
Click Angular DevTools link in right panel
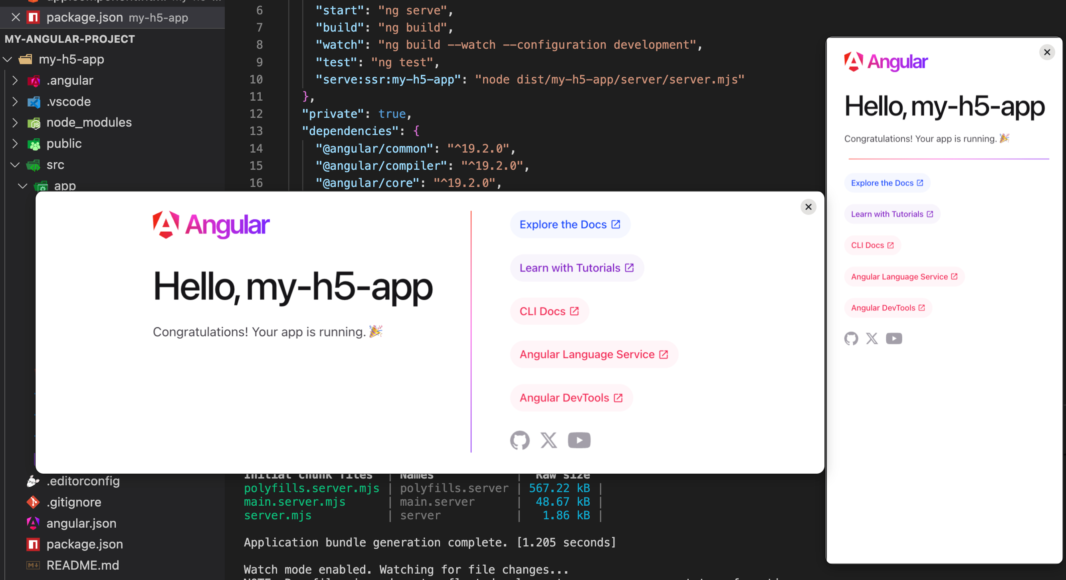887,308
